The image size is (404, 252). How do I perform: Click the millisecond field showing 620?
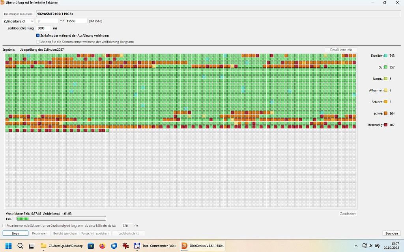(127, 226)
